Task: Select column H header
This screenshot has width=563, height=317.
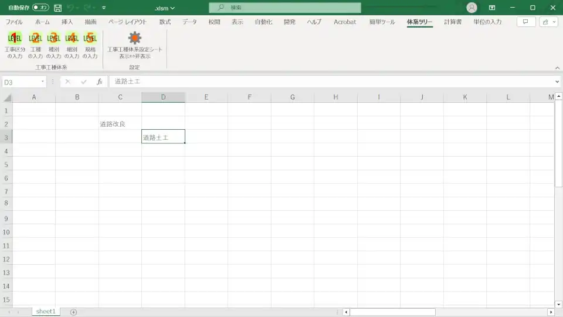Action: coord(335,97)
